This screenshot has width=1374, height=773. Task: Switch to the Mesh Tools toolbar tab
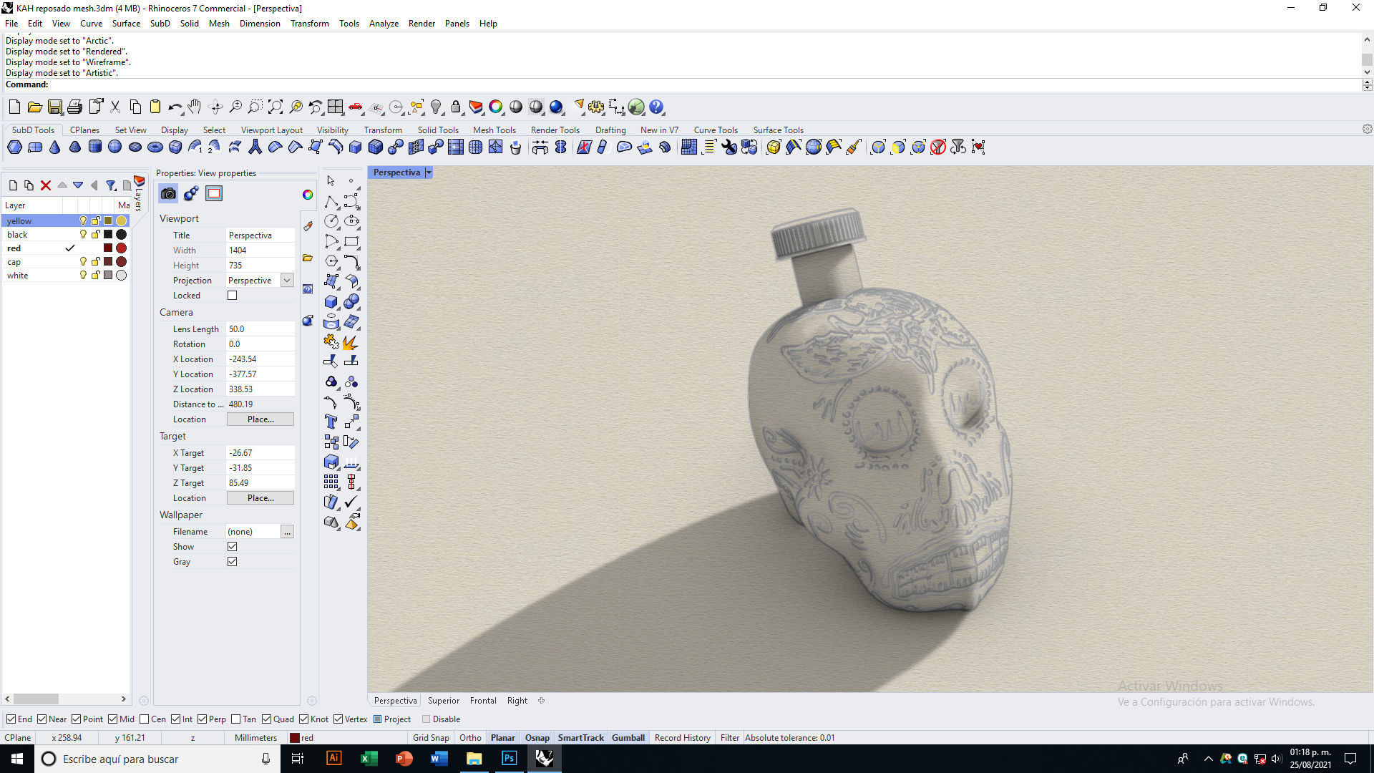coord(494,130)
